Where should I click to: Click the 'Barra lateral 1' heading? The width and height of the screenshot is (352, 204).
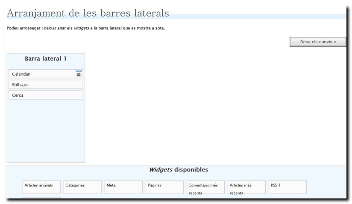(x=46, y=59)
